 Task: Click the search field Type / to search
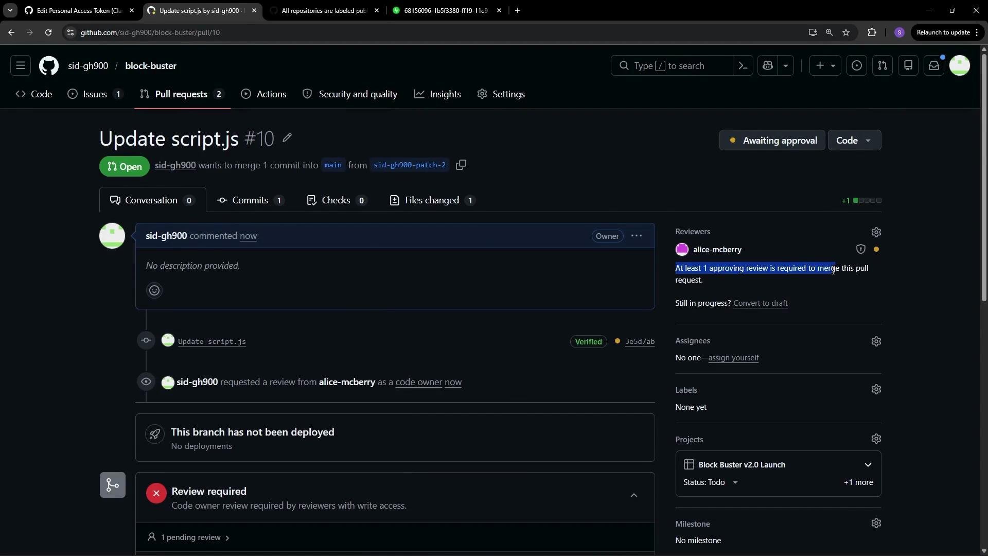pos(672,65)
